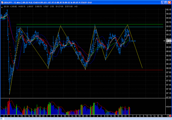Click 'V:507' volume value in data bar
This screenshot has width=172, height=120.
pyautogui.click(x=46, y=7)
